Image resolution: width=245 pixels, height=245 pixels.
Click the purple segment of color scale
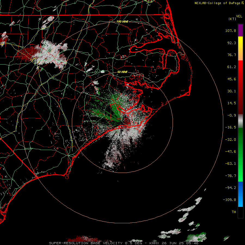coord(240,30)
